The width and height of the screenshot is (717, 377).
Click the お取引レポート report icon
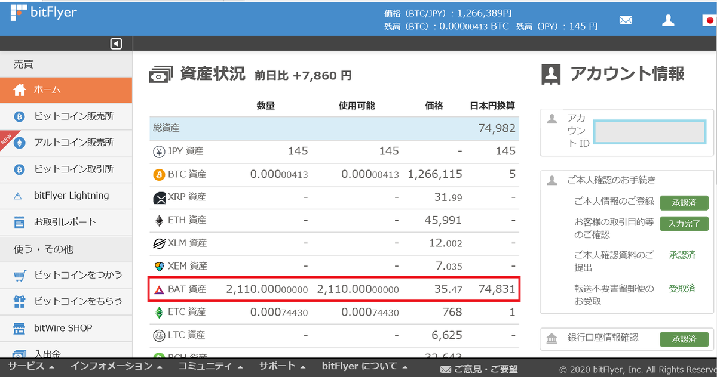click(x=20, y=223)
